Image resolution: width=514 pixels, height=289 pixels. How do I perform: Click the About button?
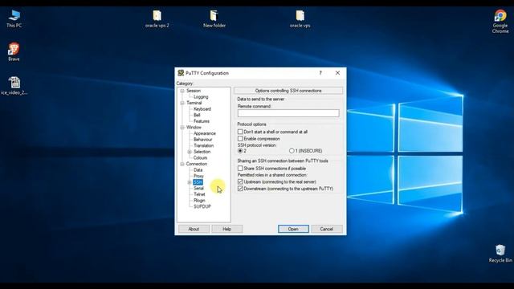(x=194, y=229)
